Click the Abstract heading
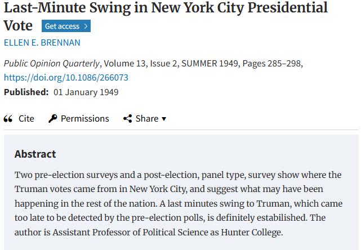 point(35,154)
